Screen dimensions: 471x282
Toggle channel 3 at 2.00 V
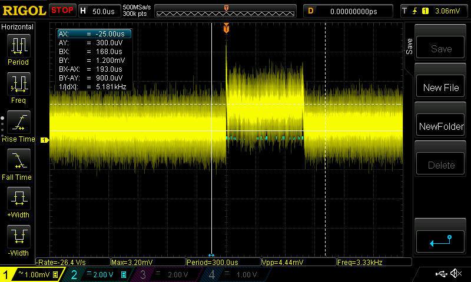point(168,274)
